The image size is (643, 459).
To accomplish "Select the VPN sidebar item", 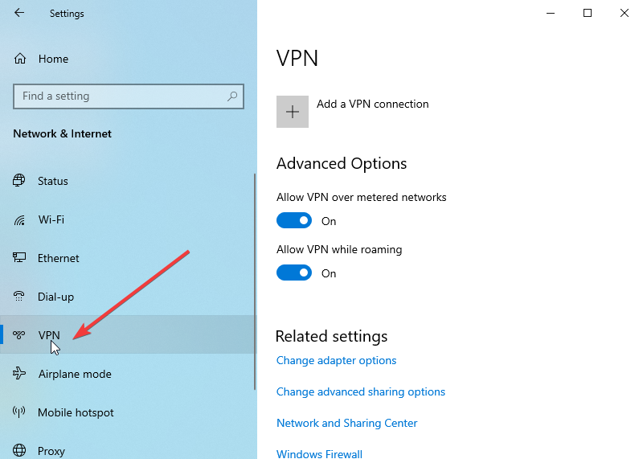I will 49,335.
